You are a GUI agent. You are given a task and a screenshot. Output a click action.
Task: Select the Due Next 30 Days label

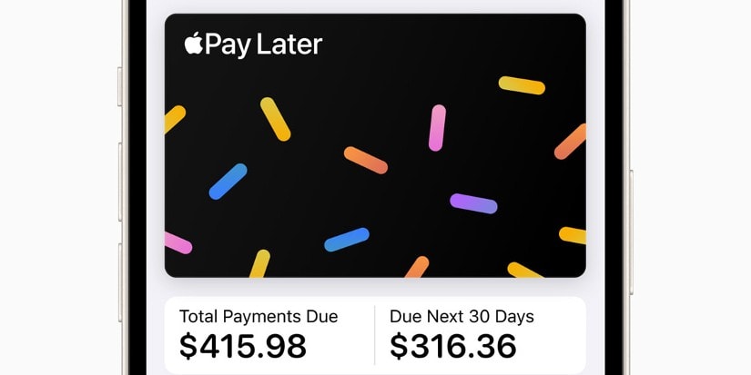click(462, 317)
